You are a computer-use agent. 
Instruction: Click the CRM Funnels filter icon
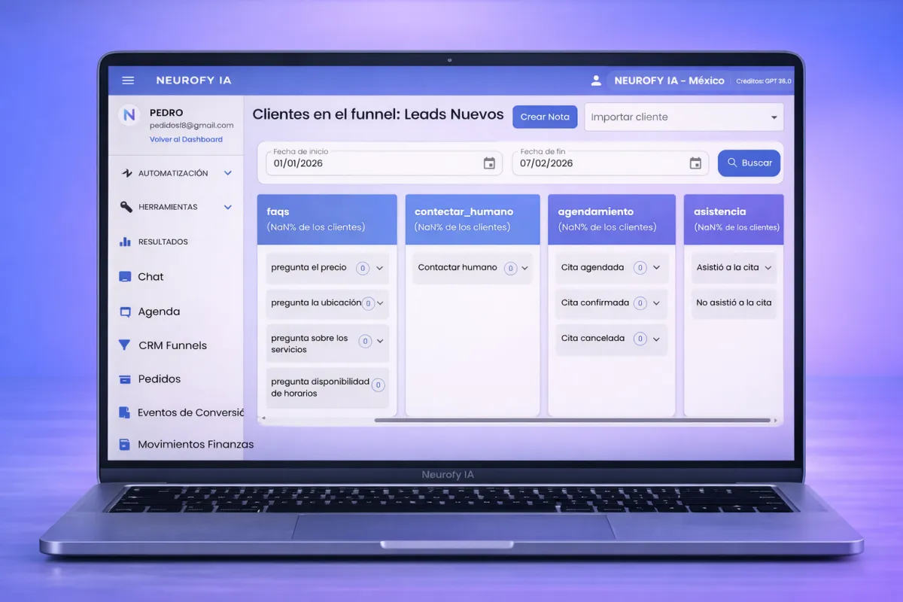pos(125,345)
